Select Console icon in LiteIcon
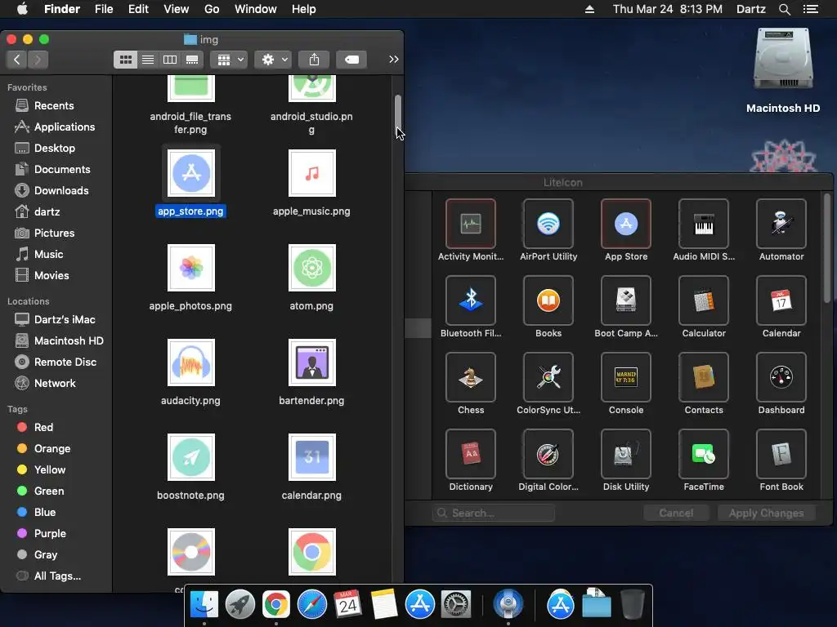837x627 pixels. click(625, 377)
